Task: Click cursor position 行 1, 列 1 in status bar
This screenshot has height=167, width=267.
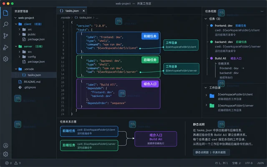Action: (x=222, y=163)
